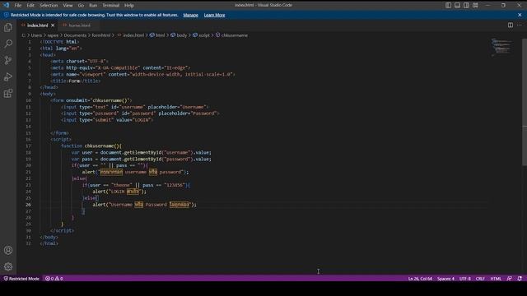Open the Selection menu
Screen dimensions: 527x296
coord(49,6)
